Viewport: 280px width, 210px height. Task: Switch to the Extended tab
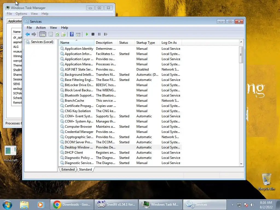coord(68,170)
